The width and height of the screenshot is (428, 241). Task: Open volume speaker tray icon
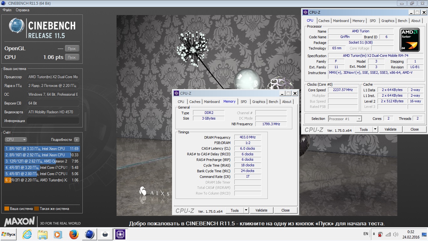click(x=396, y=234)
